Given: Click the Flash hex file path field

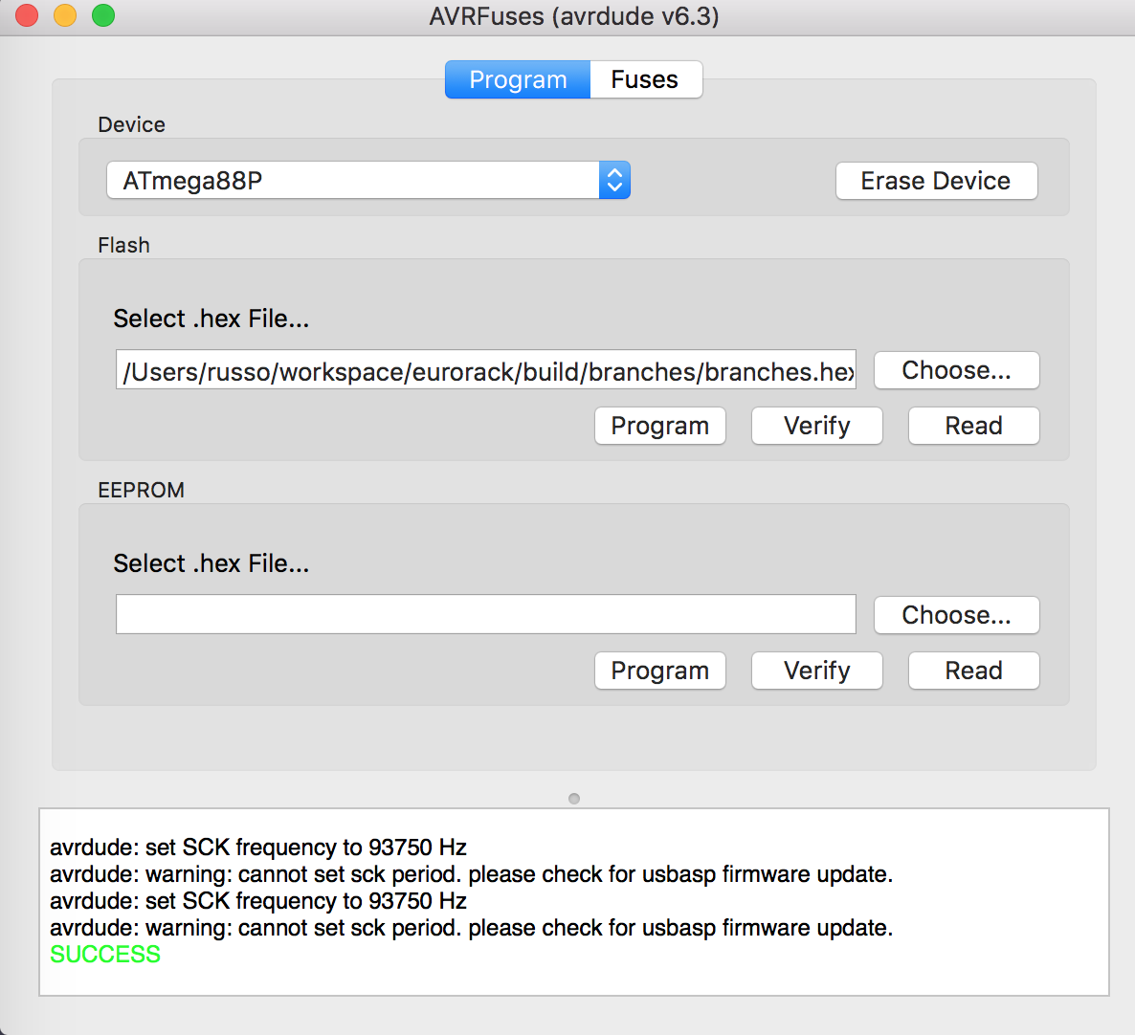Looking at the screenshot, I should [x=486, y=369].
